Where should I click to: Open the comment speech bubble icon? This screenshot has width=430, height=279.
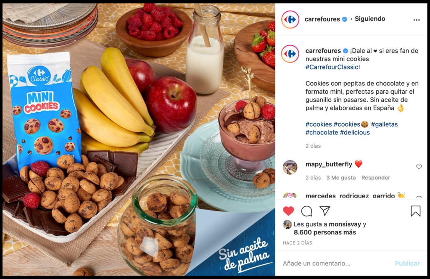click(306, 211)
